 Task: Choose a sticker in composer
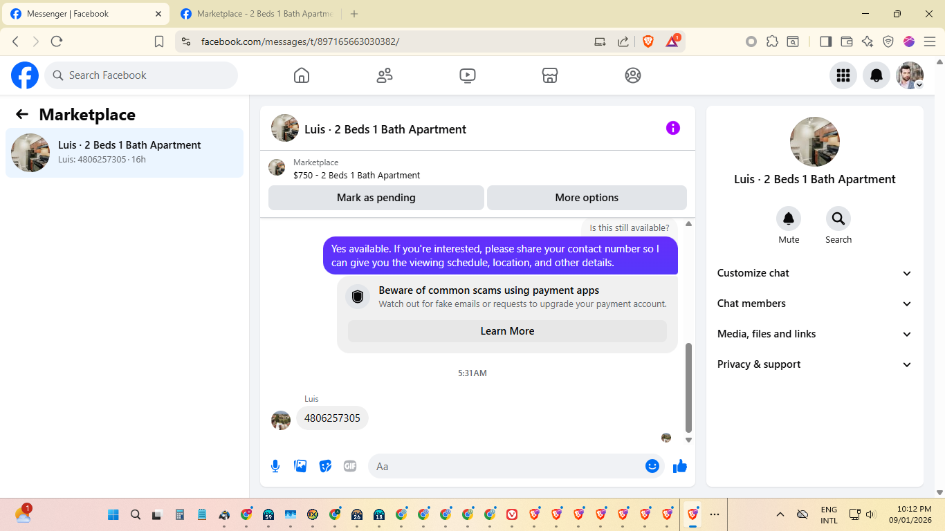[325, 466]
